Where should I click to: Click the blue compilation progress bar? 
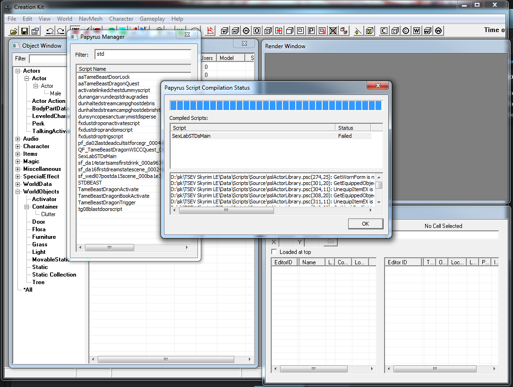[276, 105]
